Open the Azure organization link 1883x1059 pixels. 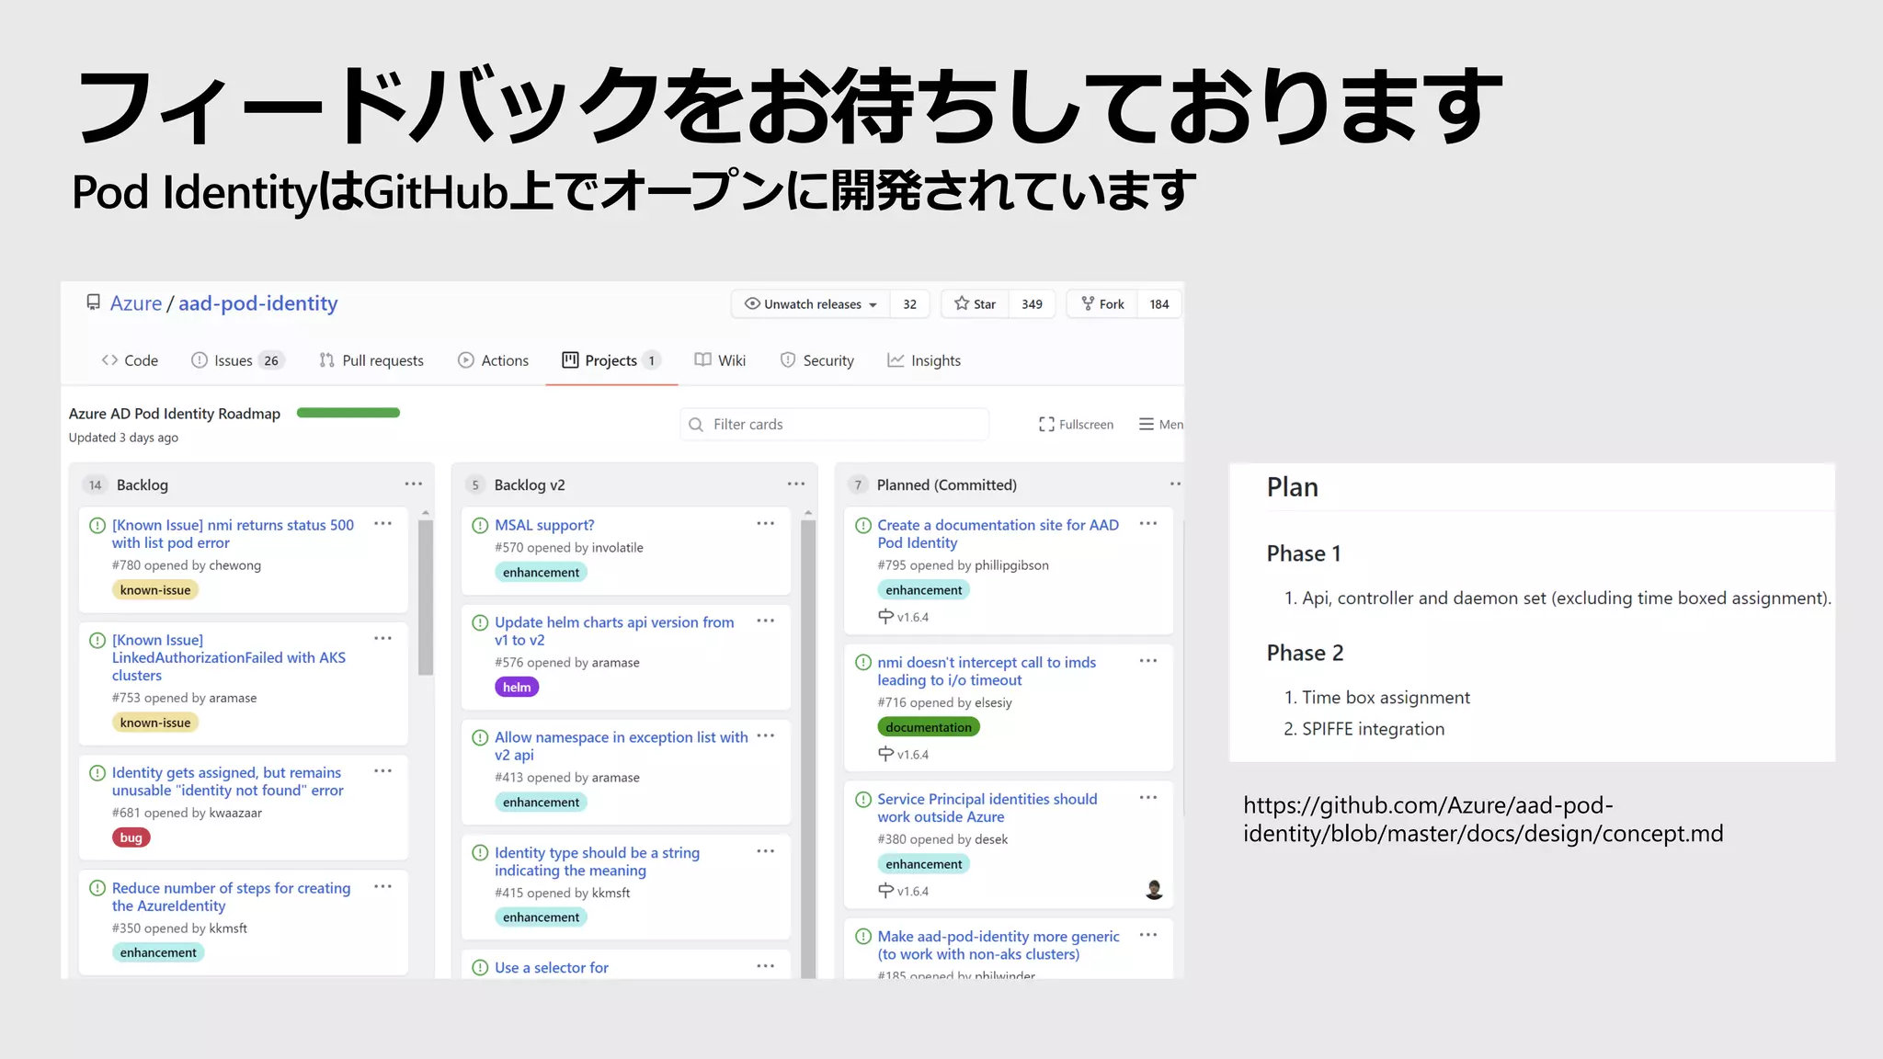(136, 303)
